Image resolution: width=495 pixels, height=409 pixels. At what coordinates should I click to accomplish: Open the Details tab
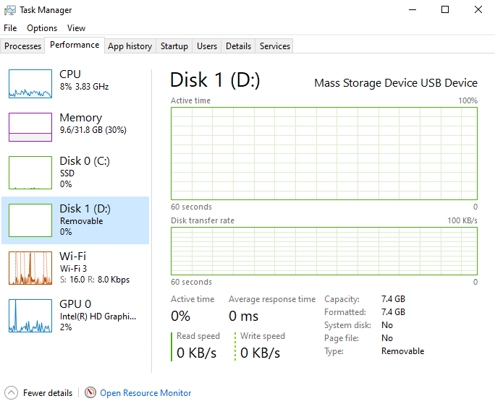click(238, 46)
